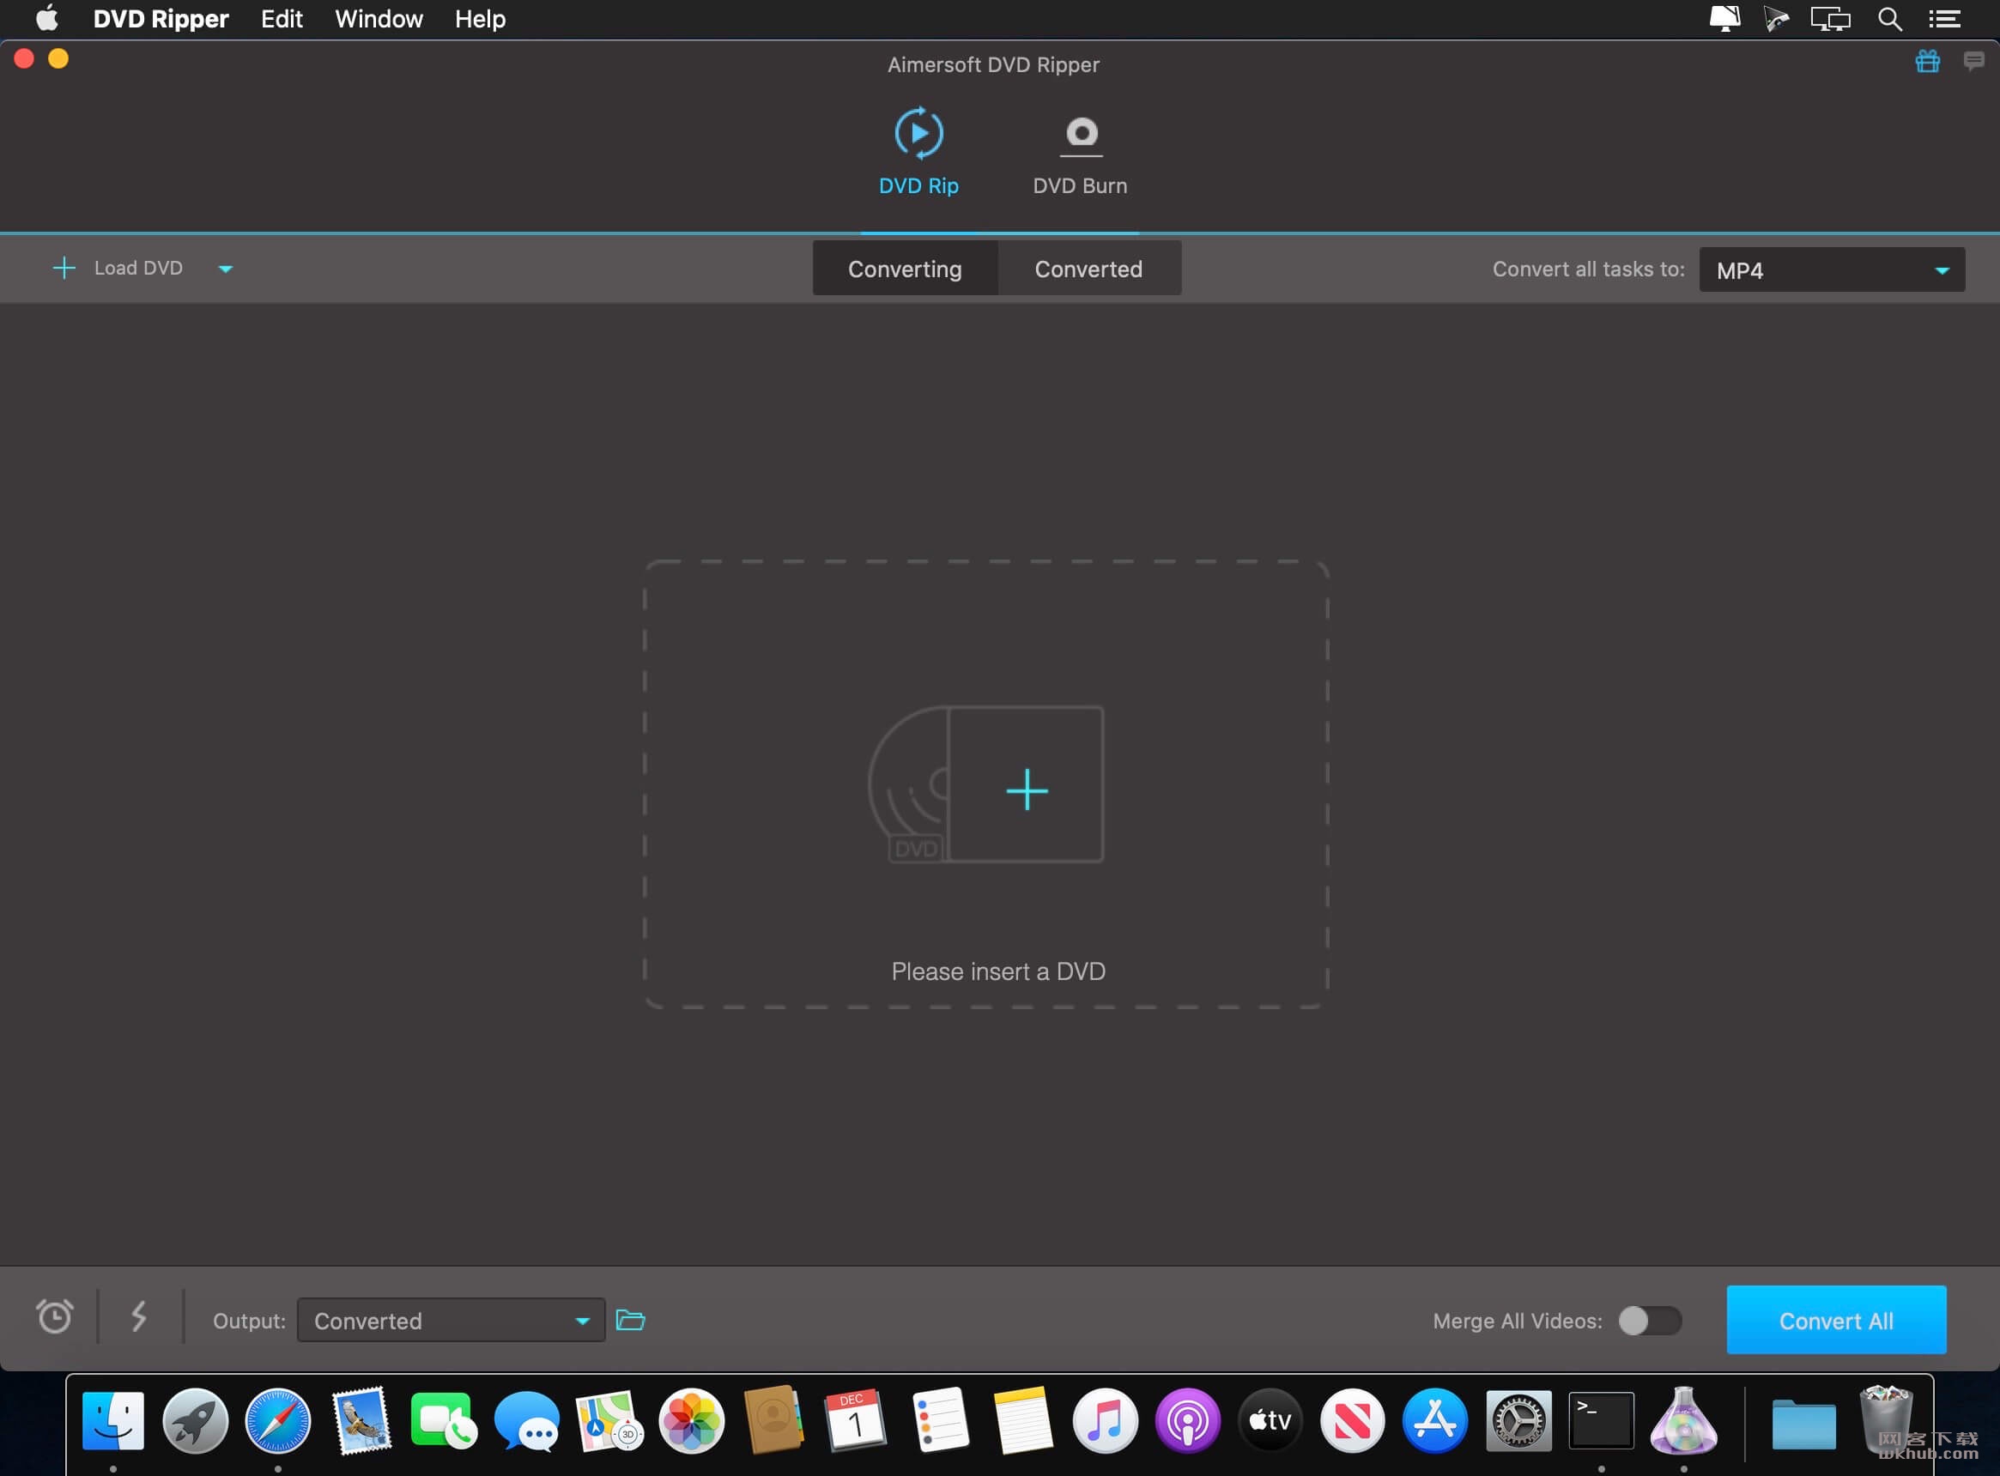Open the DVD Ripper app menu
Image resolution: width=2000 pixels, height=1476 pixels.
click(161, 19)
